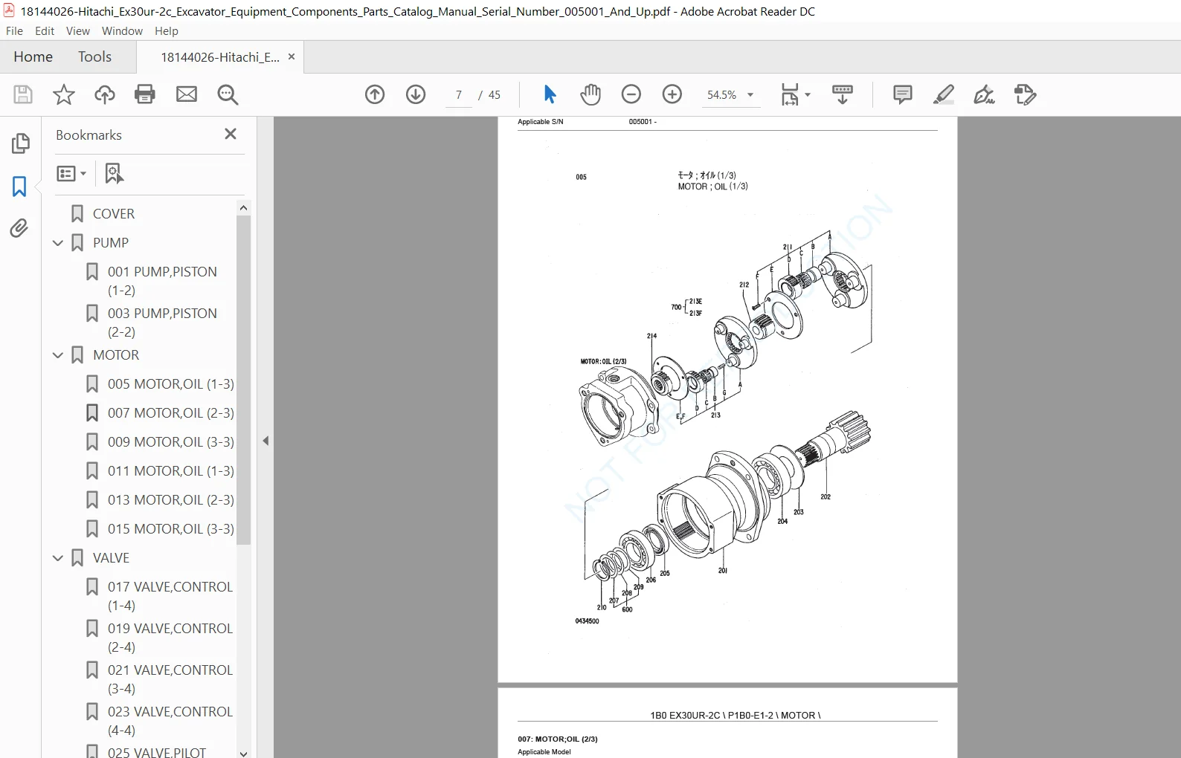
Task: Select the highlight text pen tool
Action: coord(944,94)
